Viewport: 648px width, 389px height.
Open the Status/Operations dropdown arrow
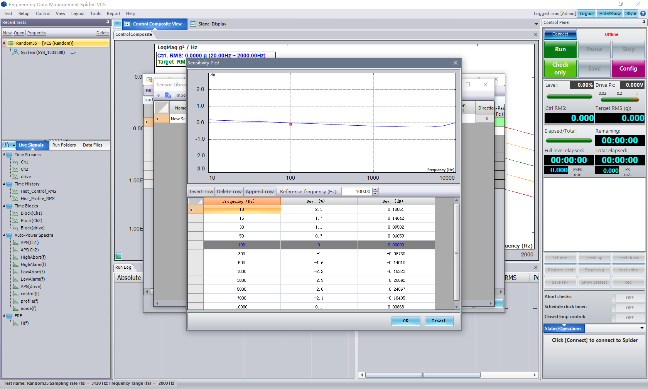coord(642,328)
